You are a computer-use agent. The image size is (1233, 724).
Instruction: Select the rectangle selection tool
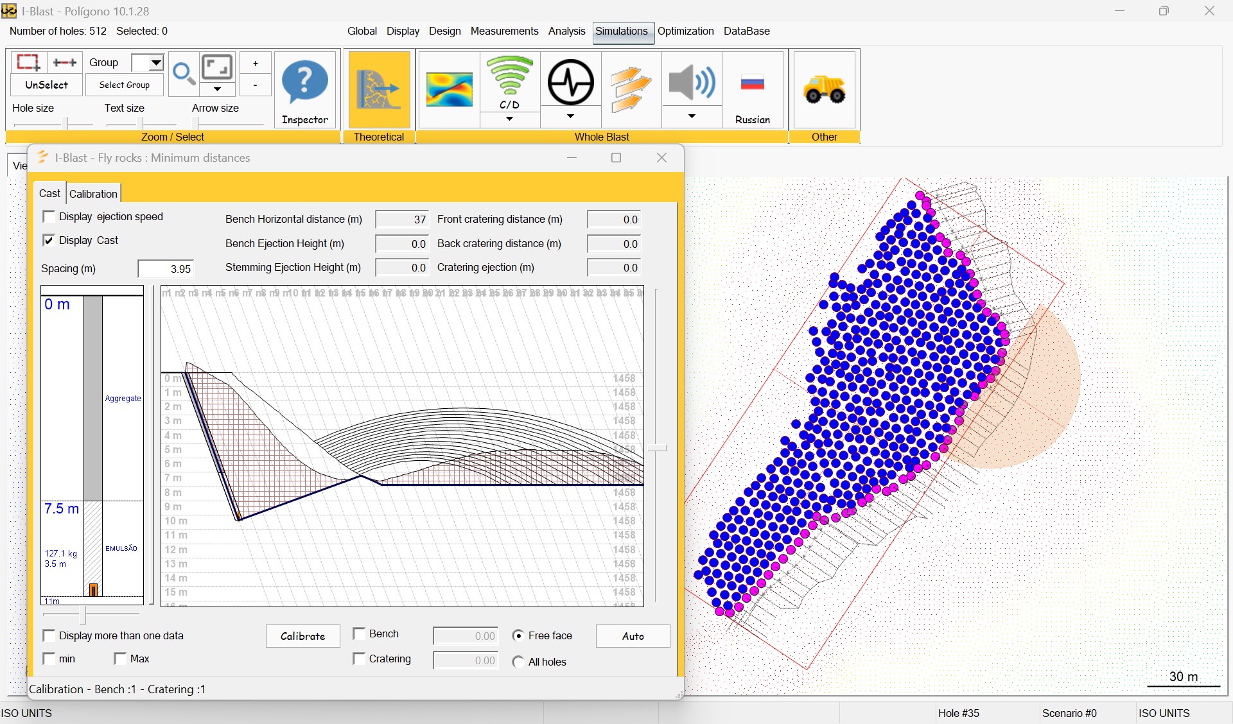pyautogui.click(x=27, y=62)
